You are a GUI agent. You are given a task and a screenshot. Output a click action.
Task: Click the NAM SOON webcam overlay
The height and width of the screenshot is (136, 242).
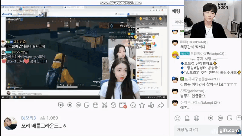[x=213, y=19]
